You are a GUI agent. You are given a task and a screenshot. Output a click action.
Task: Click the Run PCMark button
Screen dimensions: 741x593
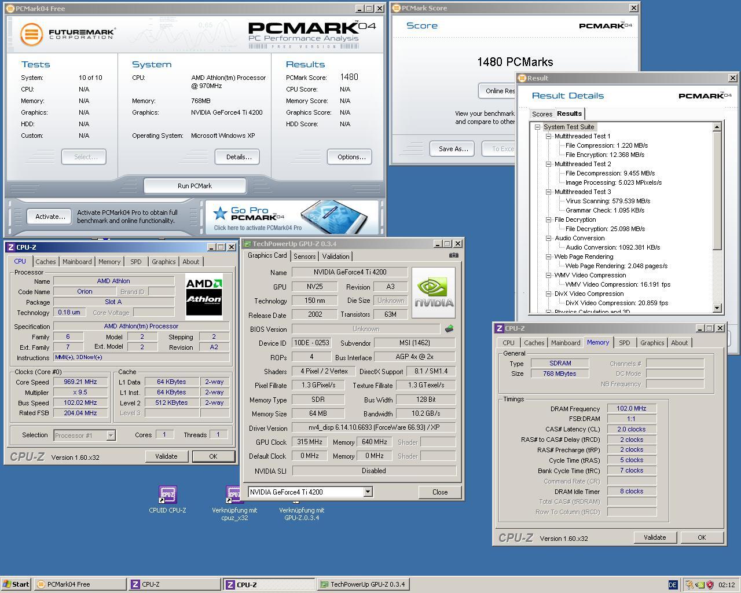[195, 186]
